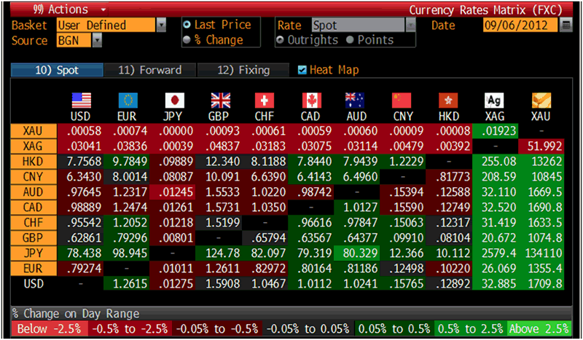The height and width of the screenshot is (340, 583).
Task: Select the Swiss flag above CHF
Action: [x=265, y=100]
